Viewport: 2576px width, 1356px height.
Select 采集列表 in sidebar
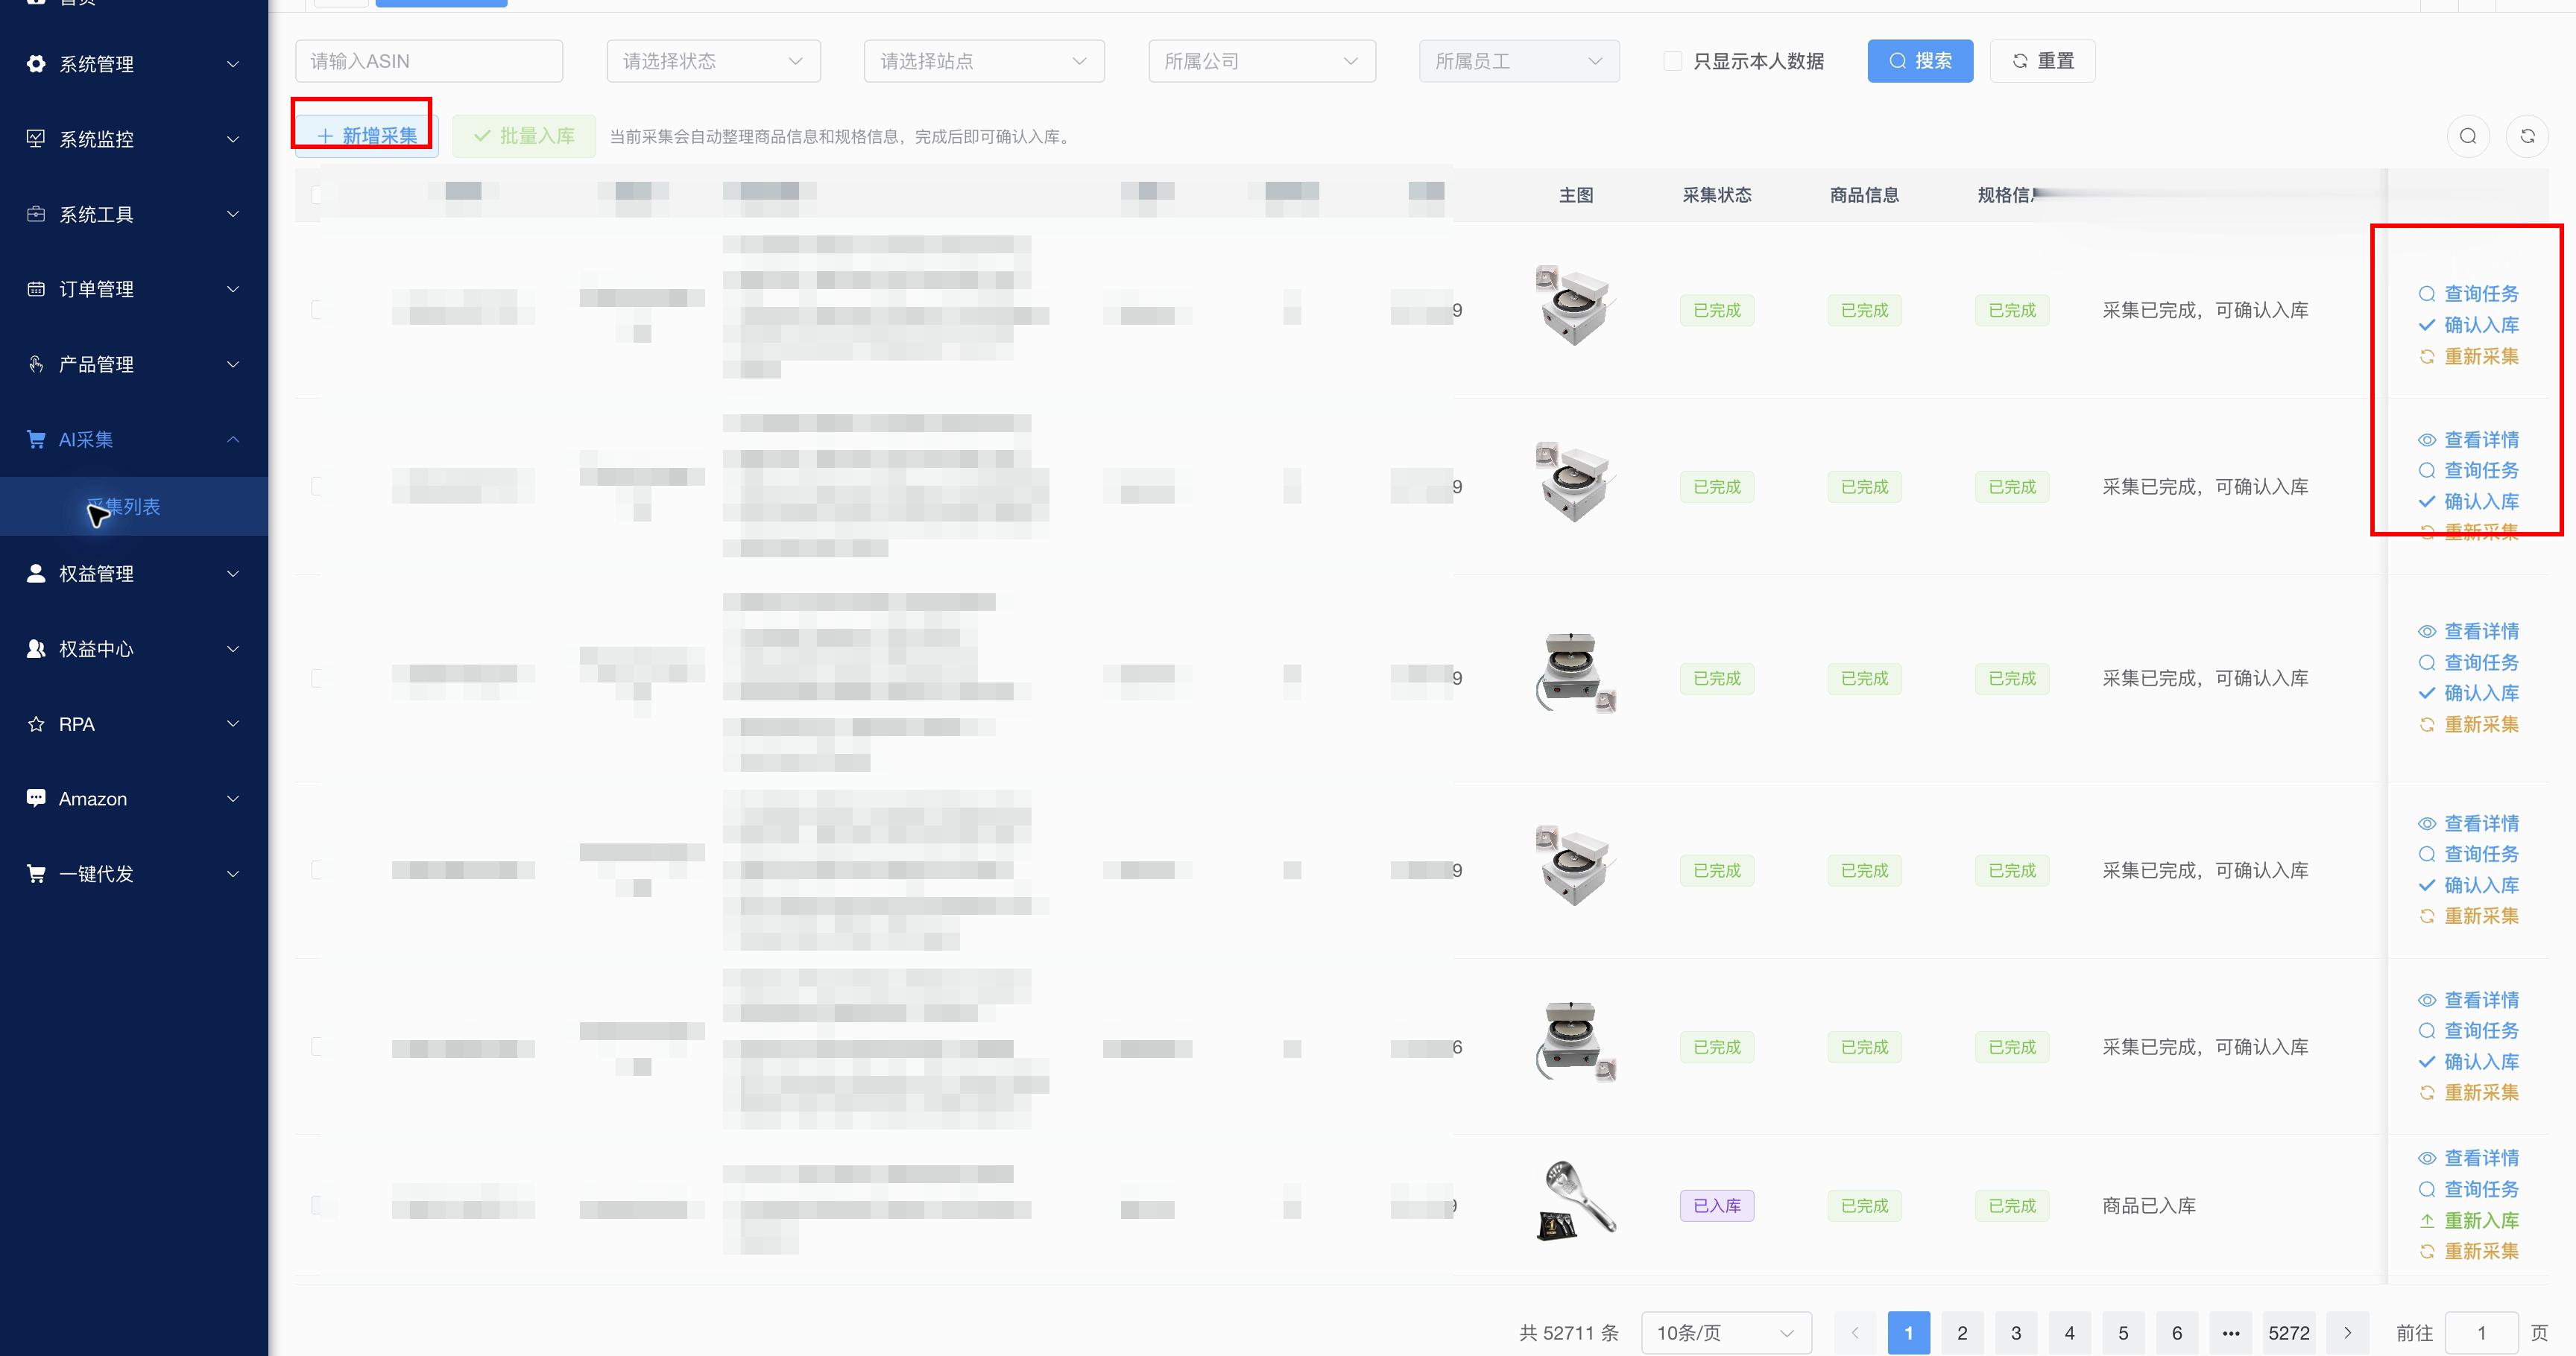click(134, 507)
